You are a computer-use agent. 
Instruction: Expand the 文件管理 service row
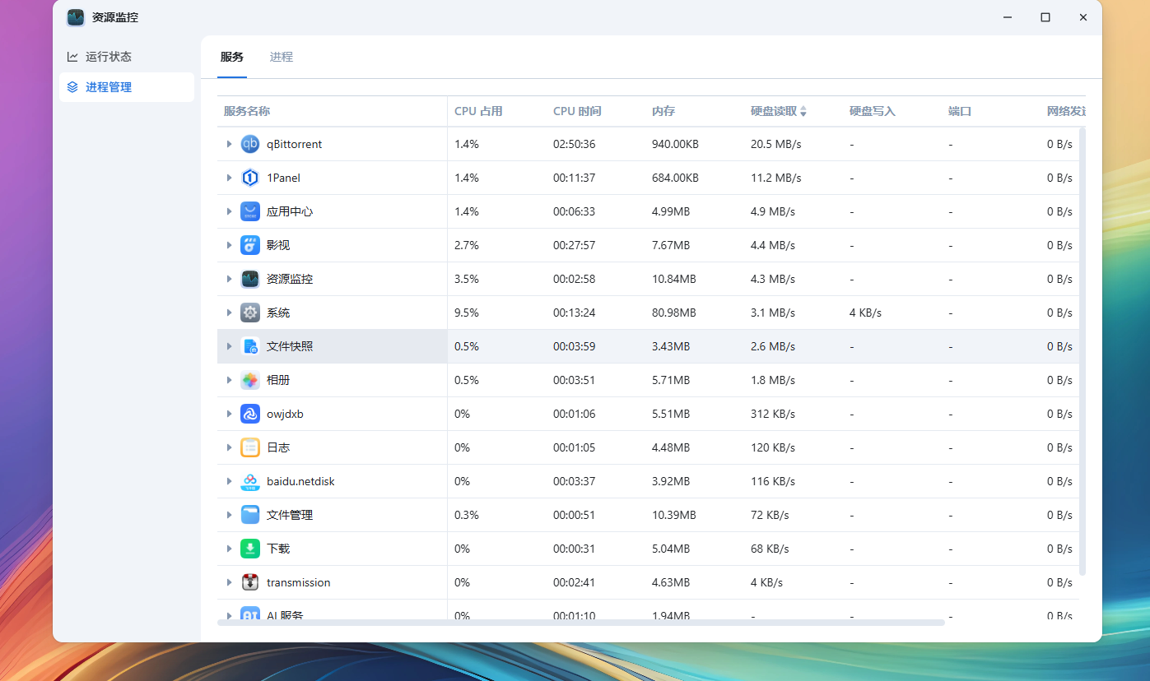point(229,515)
